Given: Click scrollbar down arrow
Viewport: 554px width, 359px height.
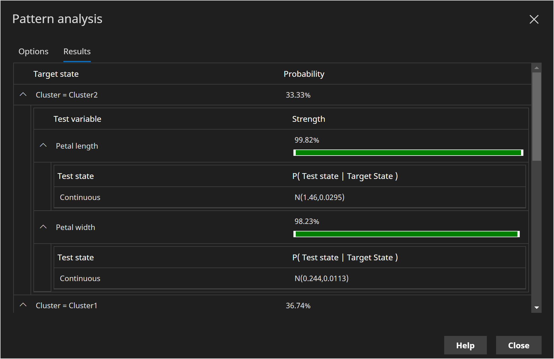Looking at the screenshot, I should pyautogui.click(x=536, y=308).
